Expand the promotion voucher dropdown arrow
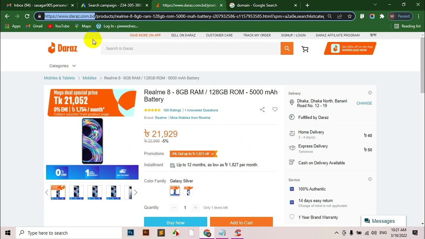The image size is (425, 239). pyautogui.click(x=212, y=154)
